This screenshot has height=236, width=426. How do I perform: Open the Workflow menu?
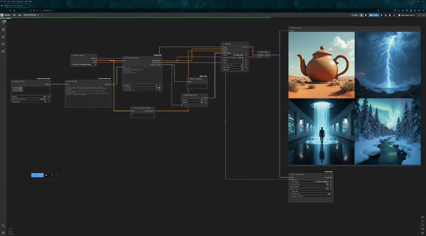[x=8, y=15]
